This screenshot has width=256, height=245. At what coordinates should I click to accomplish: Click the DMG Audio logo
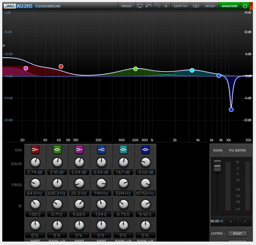click(x=18, y=6)
